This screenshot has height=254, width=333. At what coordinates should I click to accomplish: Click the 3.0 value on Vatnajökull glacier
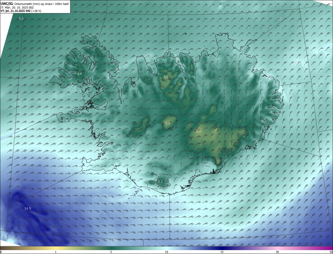point(198,131)
